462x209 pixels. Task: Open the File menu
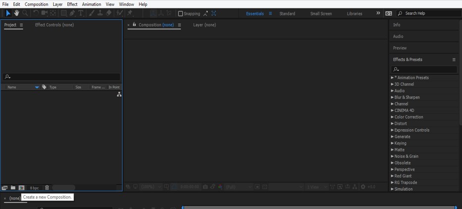tap(5, 4)
